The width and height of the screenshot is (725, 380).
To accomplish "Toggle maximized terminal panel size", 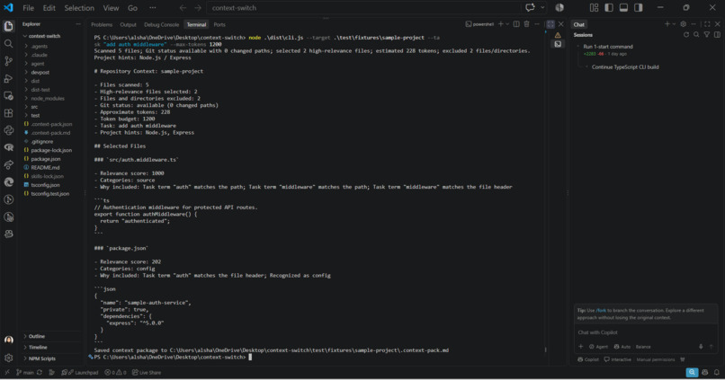I will pos(550,24).
